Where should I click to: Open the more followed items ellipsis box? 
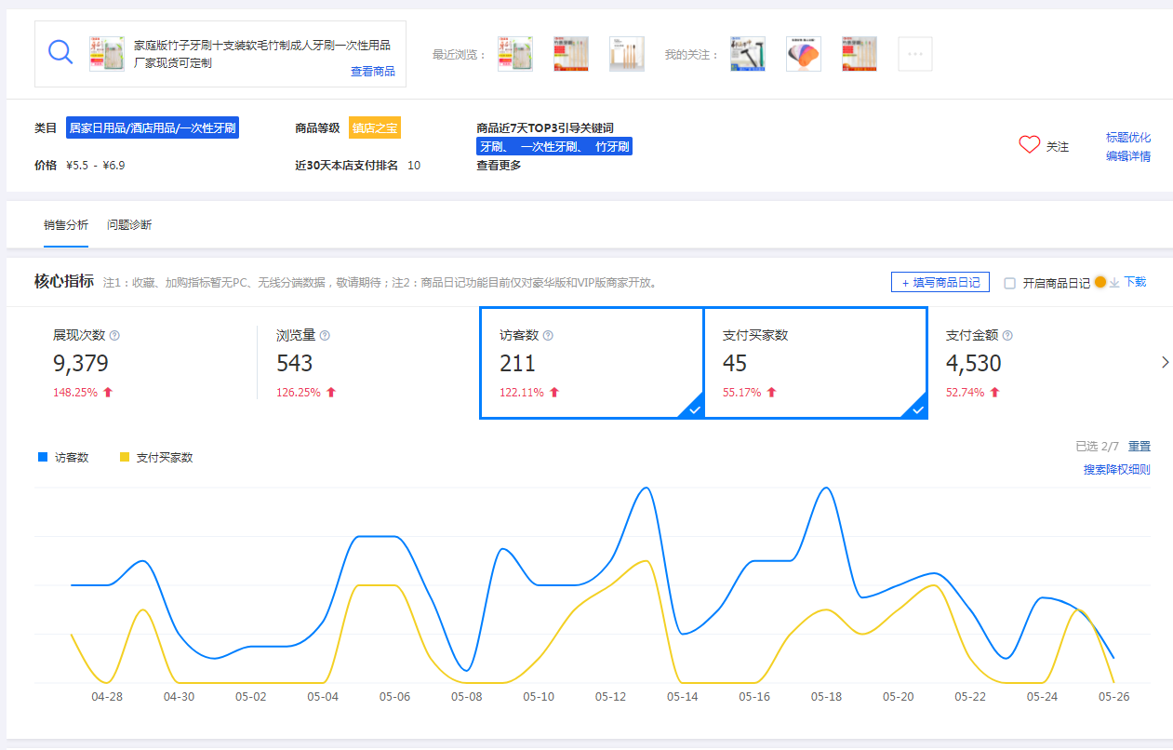(914, 54)
